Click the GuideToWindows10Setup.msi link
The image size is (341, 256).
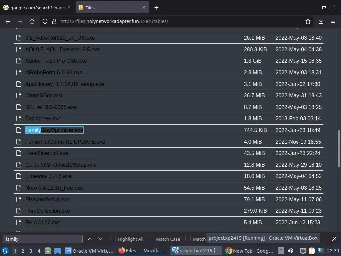point(61,165)
